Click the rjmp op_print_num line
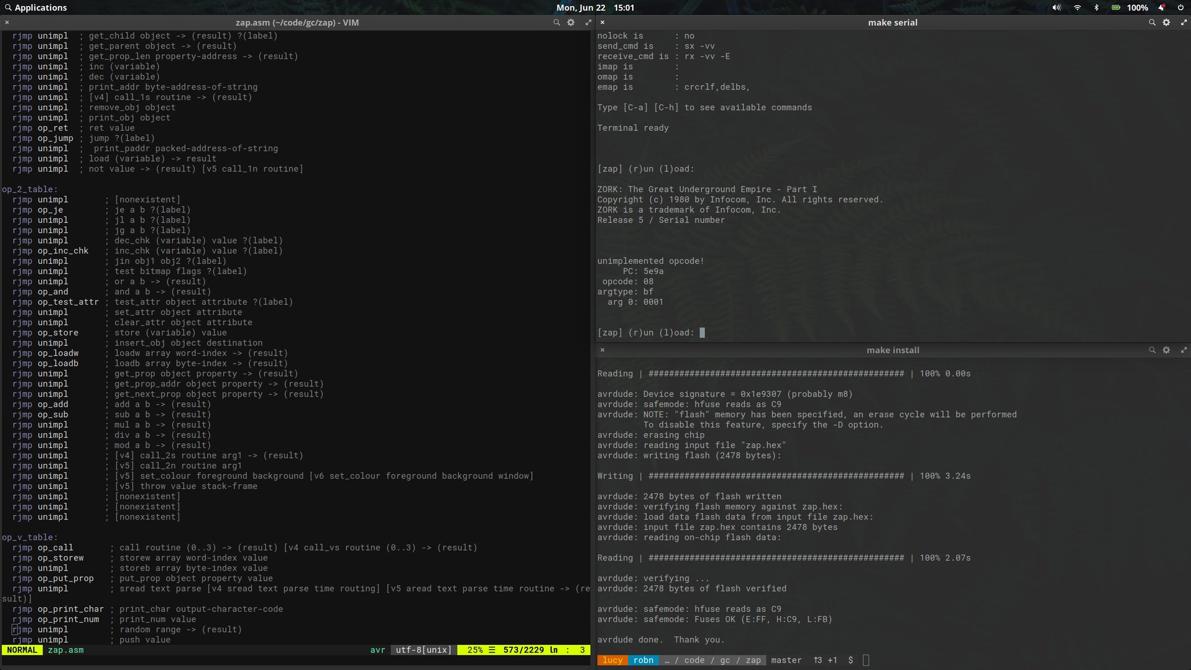The height and width of the screenshot is (670, 1191). point(104,619)
